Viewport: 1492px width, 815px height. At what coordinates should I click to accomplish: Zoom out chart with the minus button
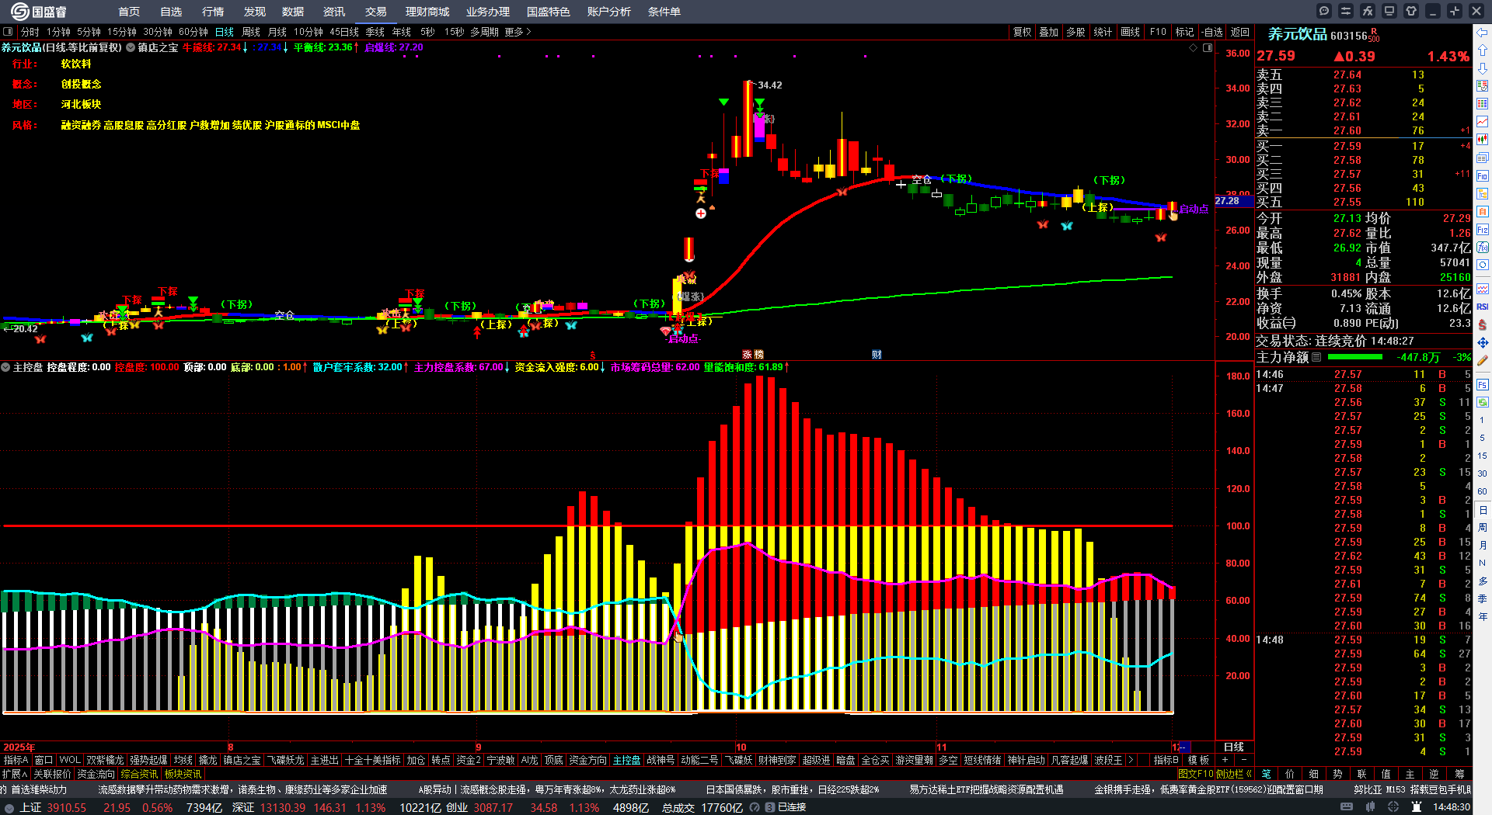[1243, 760]
